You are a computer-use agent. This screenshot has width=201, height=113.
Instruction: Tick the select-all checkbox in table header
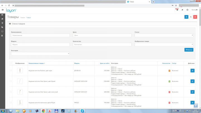point(11,63)
